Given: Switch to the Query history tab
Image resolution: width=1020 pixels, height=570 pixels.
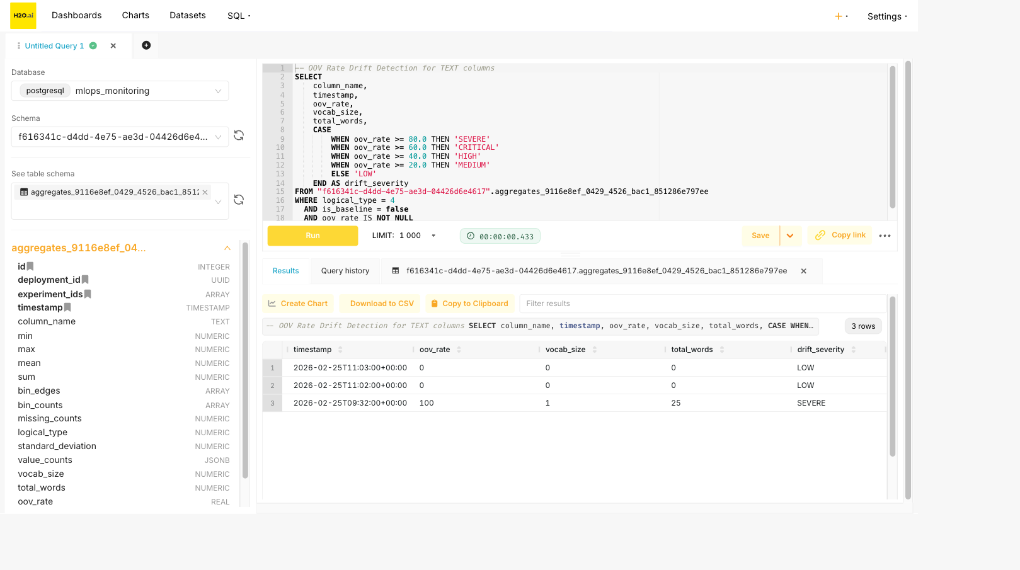Looking at the screenshot, I should [345, 271].
